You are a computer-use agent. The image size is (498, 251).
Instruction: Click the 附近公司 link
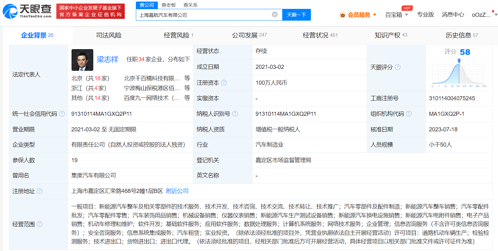coord(177,191)
